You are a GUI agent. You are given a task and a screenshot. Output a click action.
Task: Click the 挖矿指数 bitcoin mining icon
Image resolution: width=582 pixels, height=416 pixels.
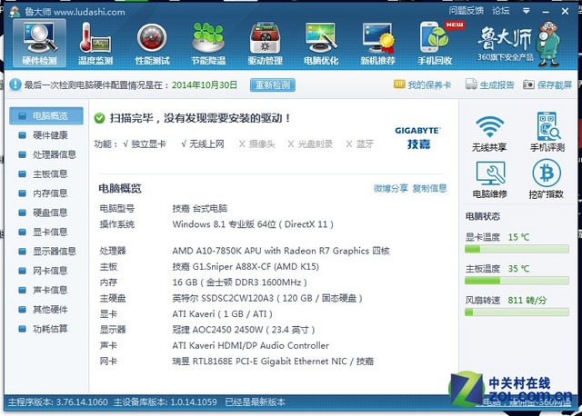[x=547, y=173]
